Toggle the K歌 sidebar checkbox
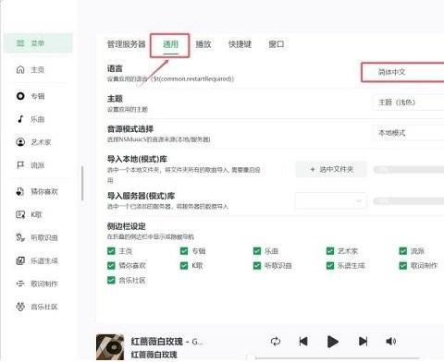Screen dimensions: 444x362 (184, 265)
